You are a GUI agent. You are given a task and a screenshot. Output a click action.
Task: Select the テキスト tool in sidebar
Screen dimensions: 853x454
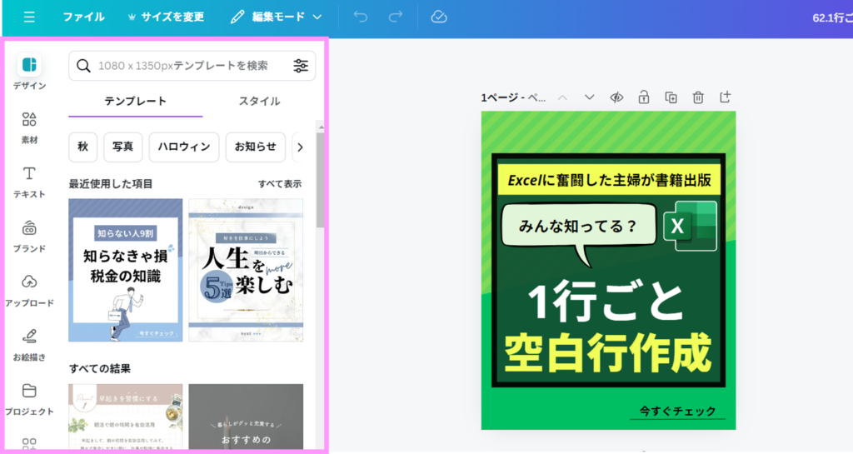click(29, 181)
